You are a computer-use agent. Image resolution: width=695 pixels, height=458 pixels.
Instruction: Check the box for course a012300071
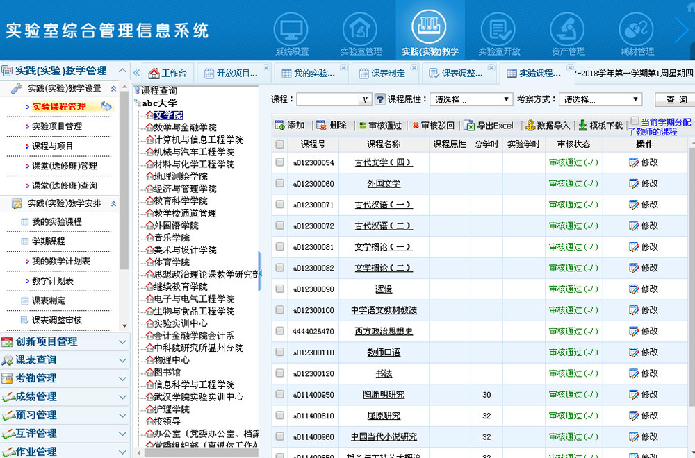click(279, 204)
